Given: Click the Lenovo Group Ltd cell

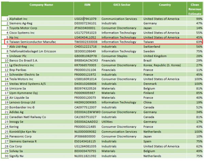Looking at the screenshot, I should pyautogui.click(x=41, y=102).
